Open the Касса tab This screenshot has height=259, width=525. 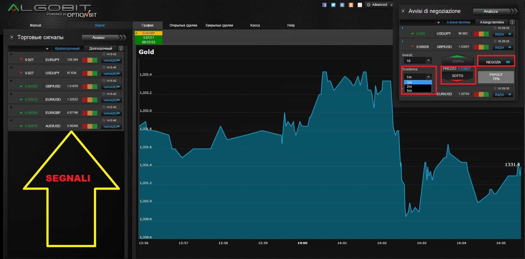pos(255,25)
